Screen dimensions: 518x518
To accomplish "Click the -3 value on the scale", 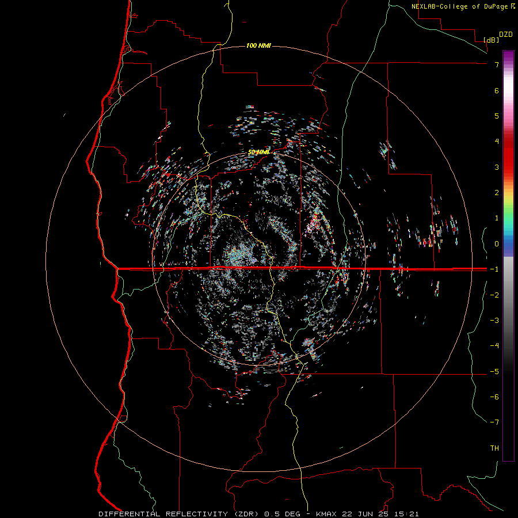I will click(494, 320).
